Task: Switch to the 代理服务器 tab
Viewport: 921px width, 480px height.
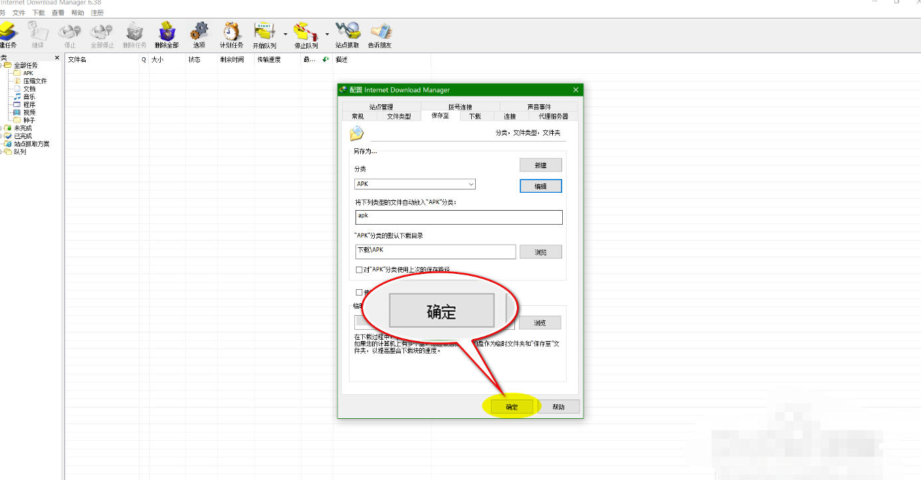Action: [x=554, y=116]
